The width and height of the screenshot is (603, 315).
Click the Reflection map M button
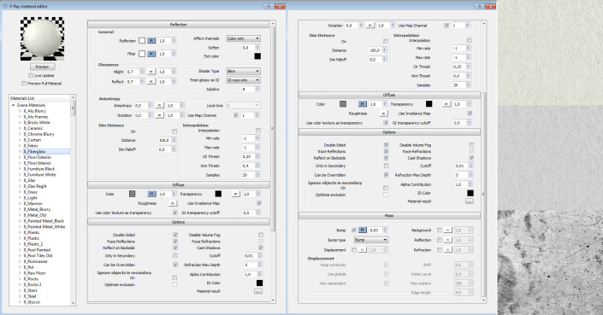coord(151,41)
